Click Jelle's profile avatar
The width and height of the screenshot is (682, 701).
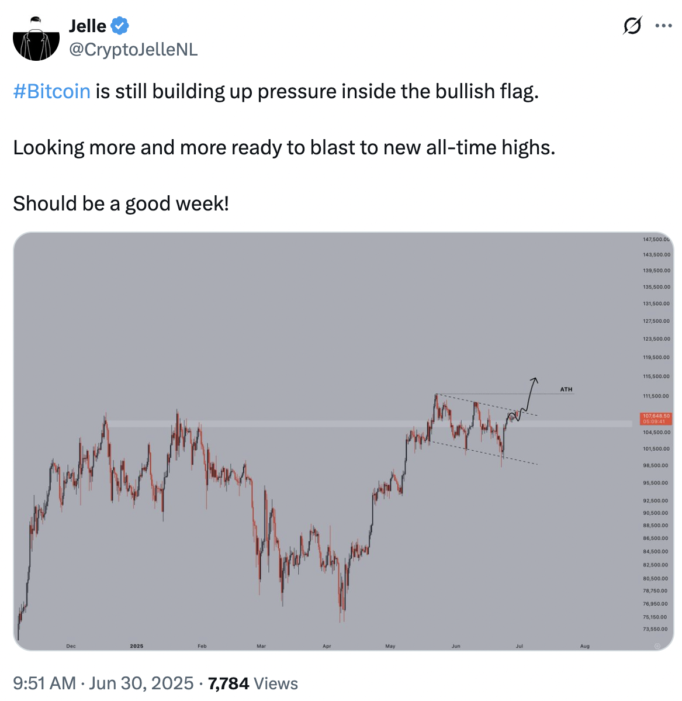[x=36, y=37]
